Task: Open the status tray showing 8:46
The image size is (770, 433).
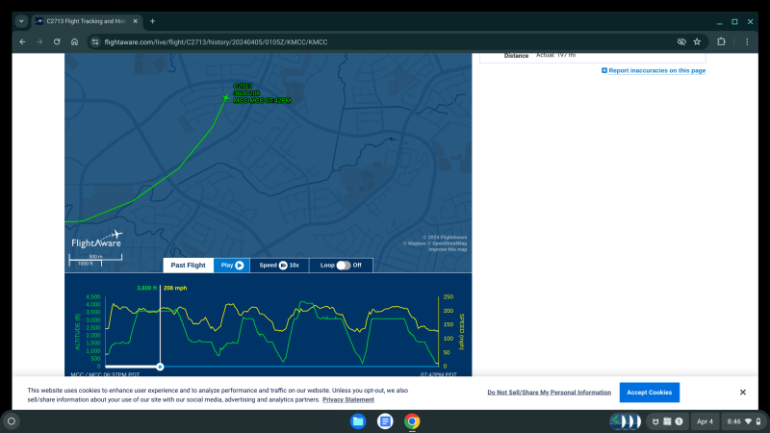Action: 744,421
